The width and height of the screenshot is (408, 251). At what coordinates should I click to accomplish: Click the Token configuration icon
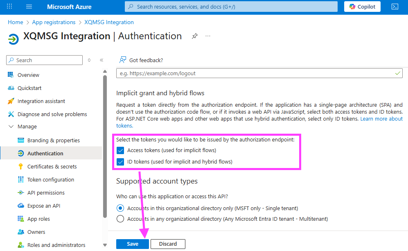21,179
